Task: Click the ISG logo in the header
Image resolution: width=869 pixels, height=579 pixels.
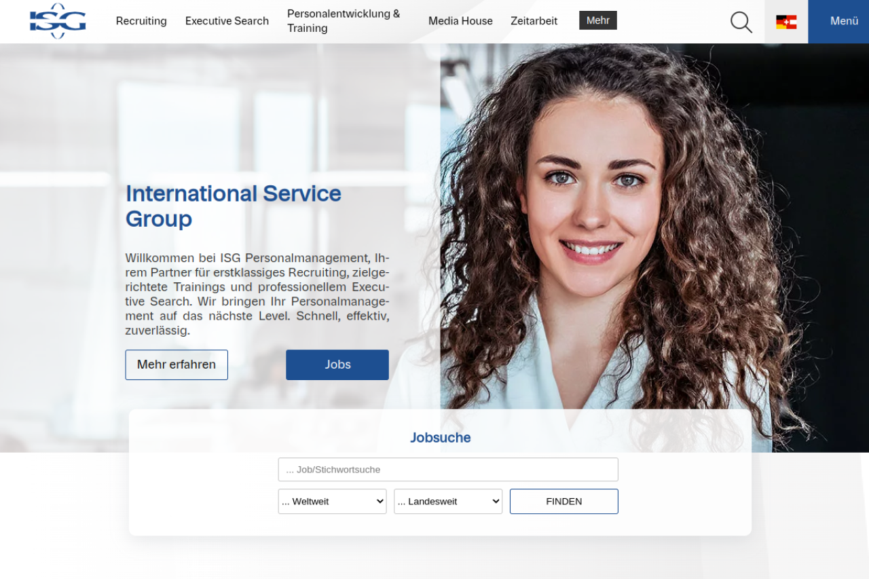Action: pos(58,21)
